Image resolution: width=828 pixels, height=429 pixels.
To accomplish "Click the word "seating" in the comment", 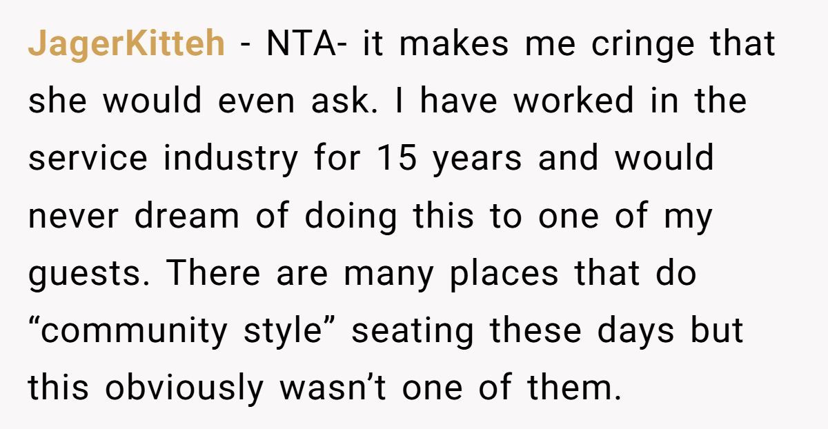I will pos(413,332).
